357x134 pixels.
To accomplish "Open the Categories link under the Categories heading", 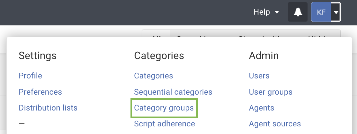I will click(x=153, y=76).
